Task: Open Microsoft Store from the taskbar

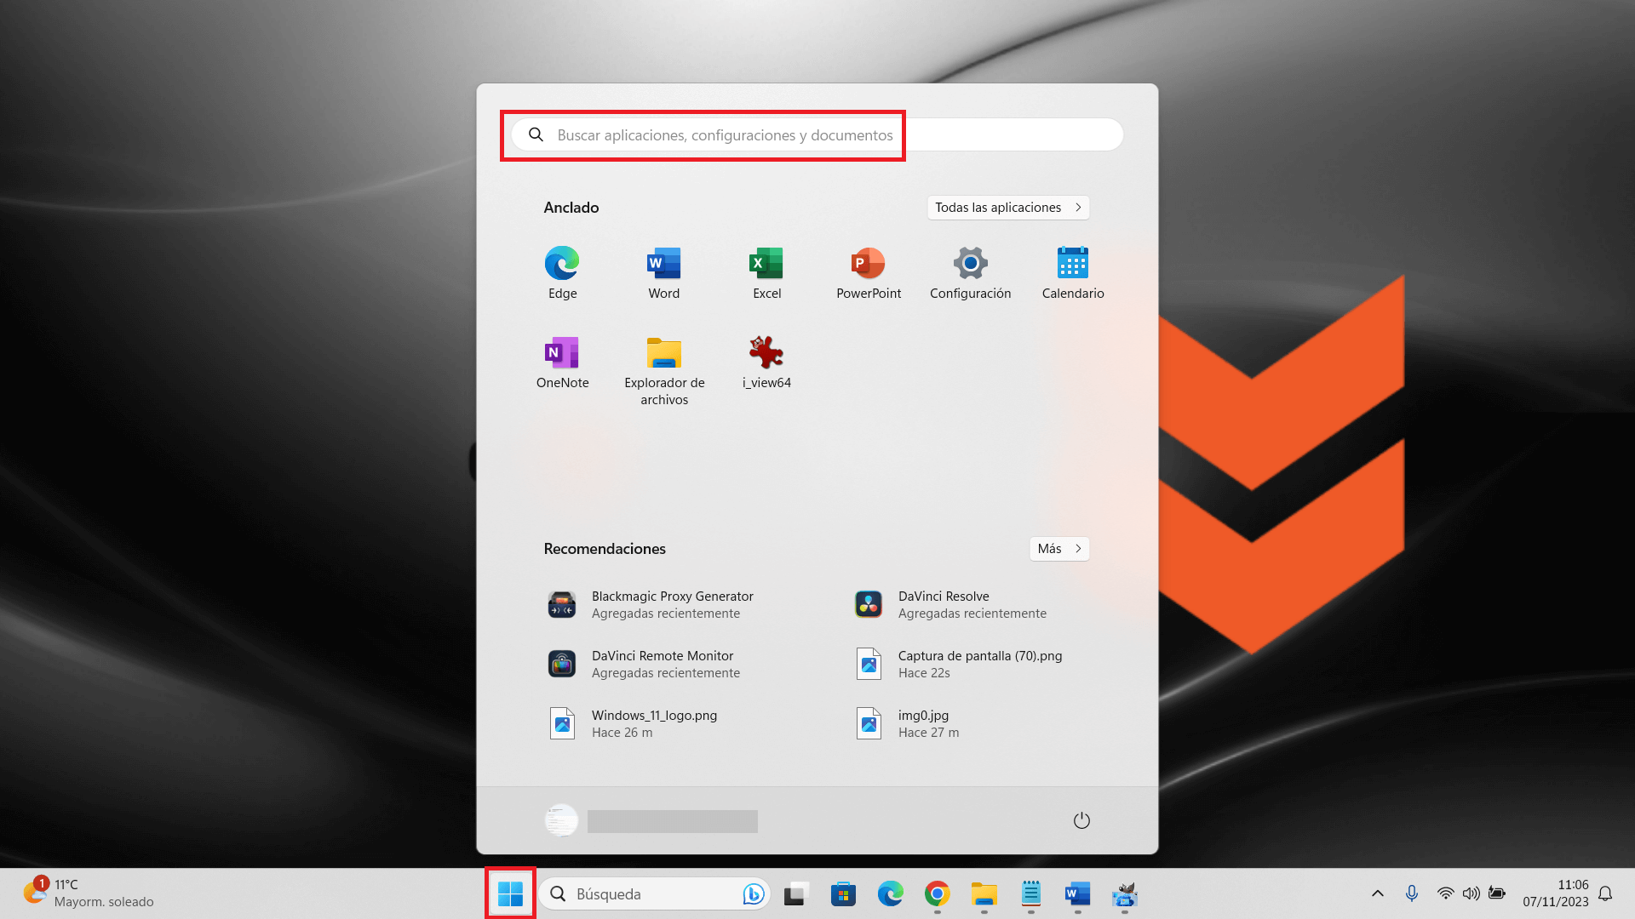Action: 843,893
